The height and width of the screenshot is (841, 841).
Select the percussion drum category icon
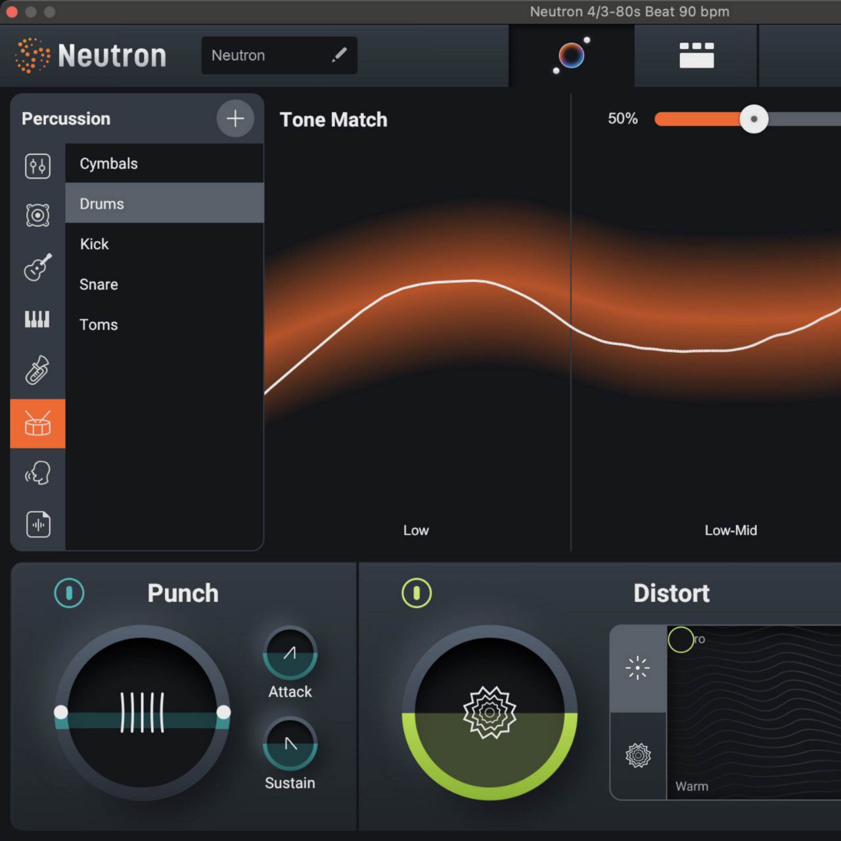tap(37, 424)
